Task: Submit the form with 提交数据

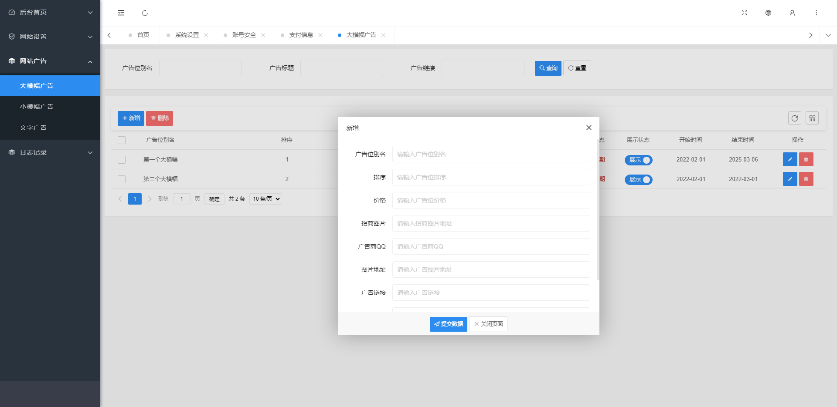Action: tap(449, 324)
